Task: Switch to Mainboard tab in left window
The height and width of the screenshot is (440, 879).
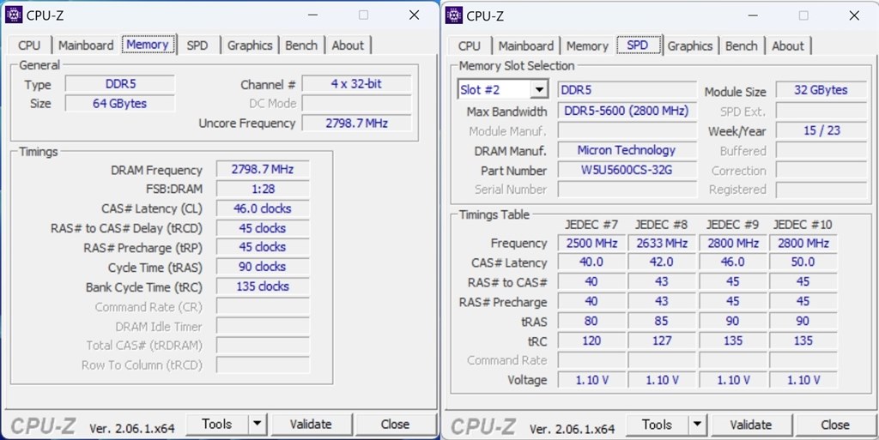Action: [86, 45]
